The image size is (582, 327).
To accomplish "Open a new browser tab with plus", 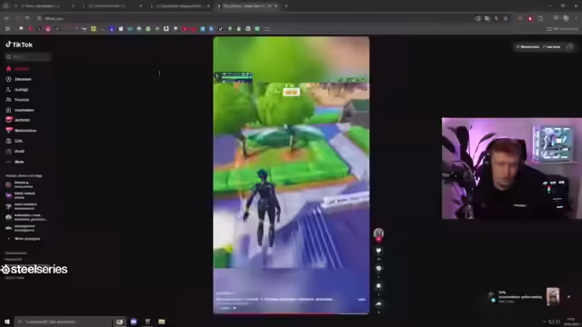I will pyautogui.click(x=286, y=6).
